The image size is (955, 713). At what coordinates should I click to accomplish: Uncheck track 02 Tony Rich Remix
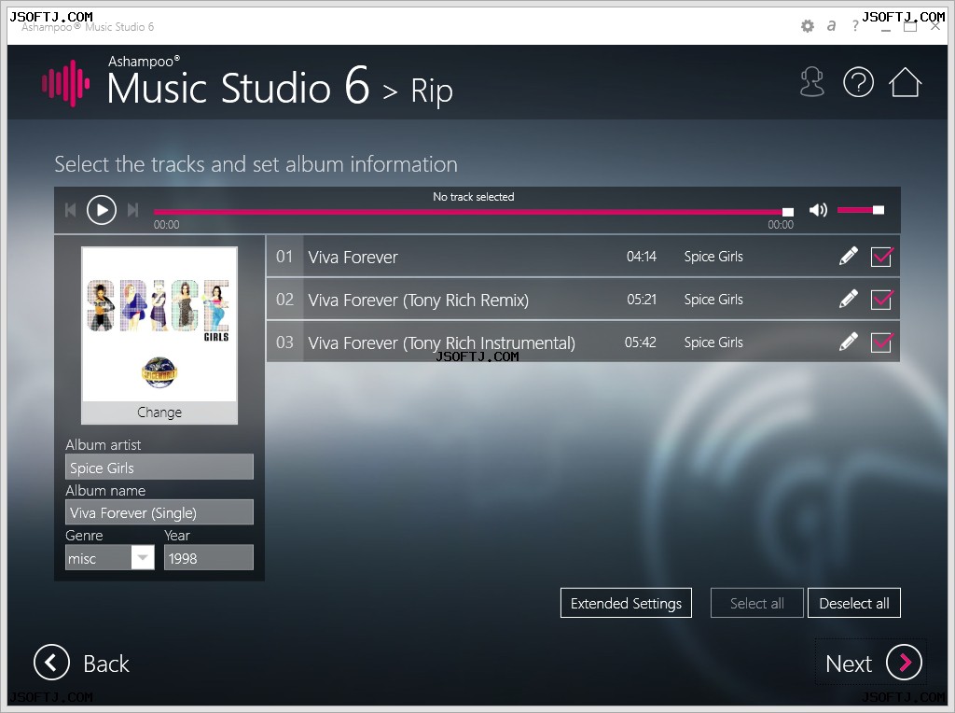(x=881, y=300)
